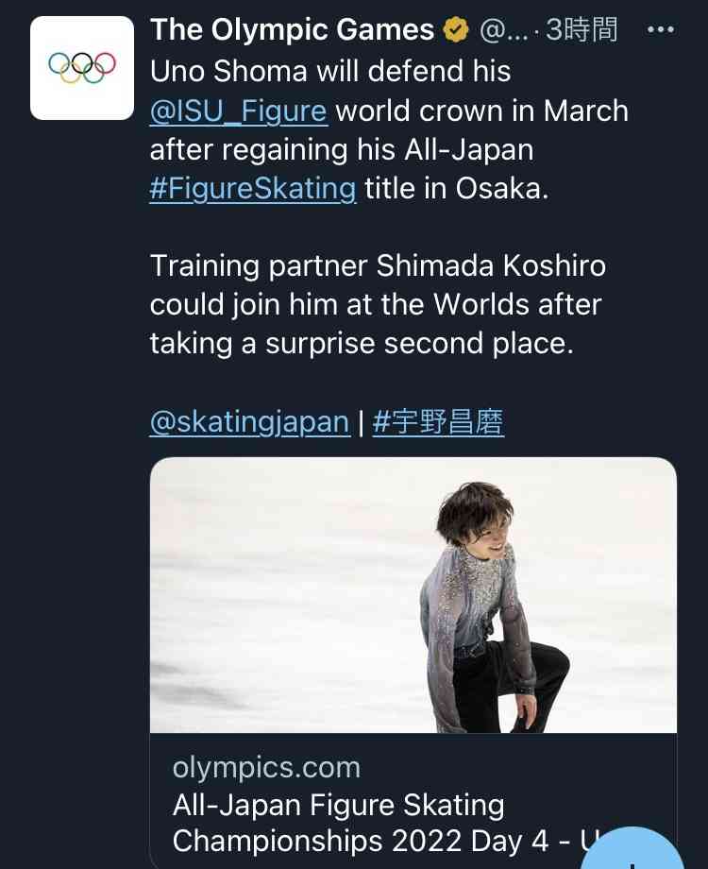Open the @ISU_Figure mention link

tap(239, 111)
